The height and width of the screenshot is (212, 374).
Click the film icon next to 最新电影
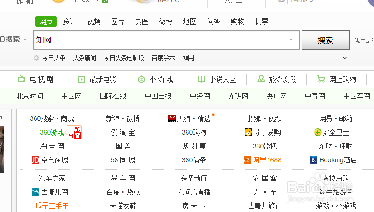click(82, 79)
